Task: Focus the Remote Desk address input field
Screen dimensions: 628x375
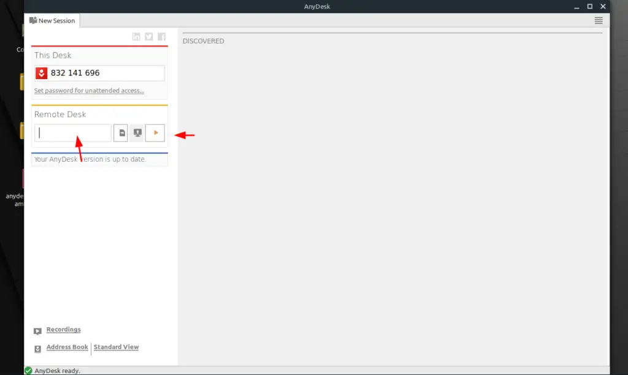Action: coord(73,133)
